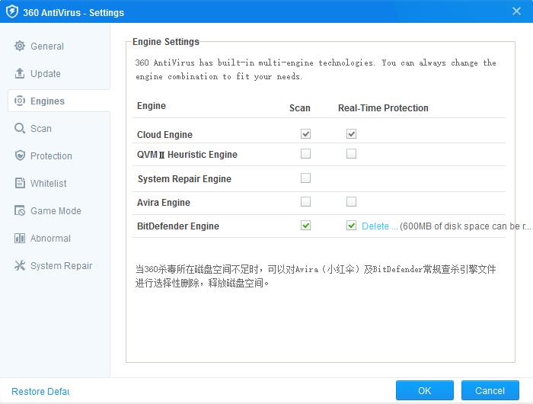The image size is (533, 404).
Task: Click the Whitelist document icon in sidebar
Action: [x=20, y=184]
